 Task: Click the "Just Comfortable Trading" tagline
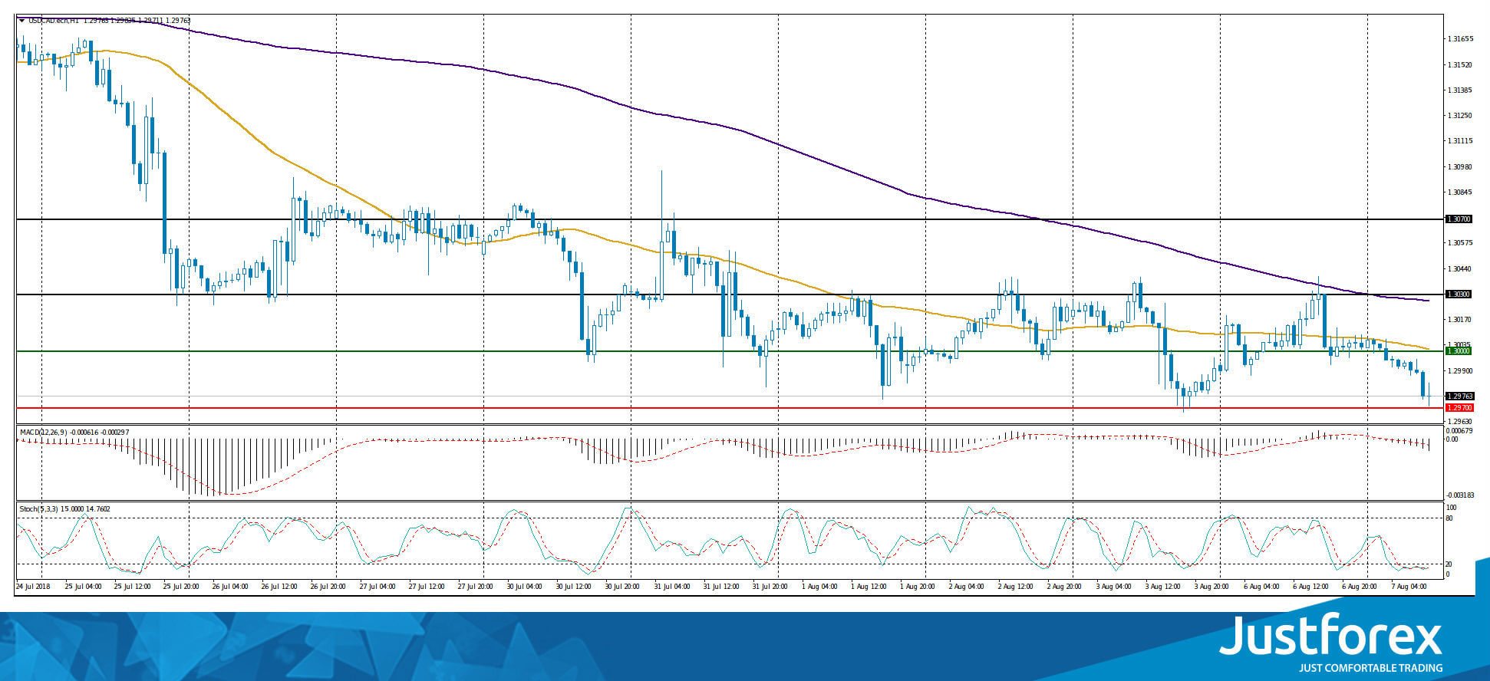[1370, 668]
